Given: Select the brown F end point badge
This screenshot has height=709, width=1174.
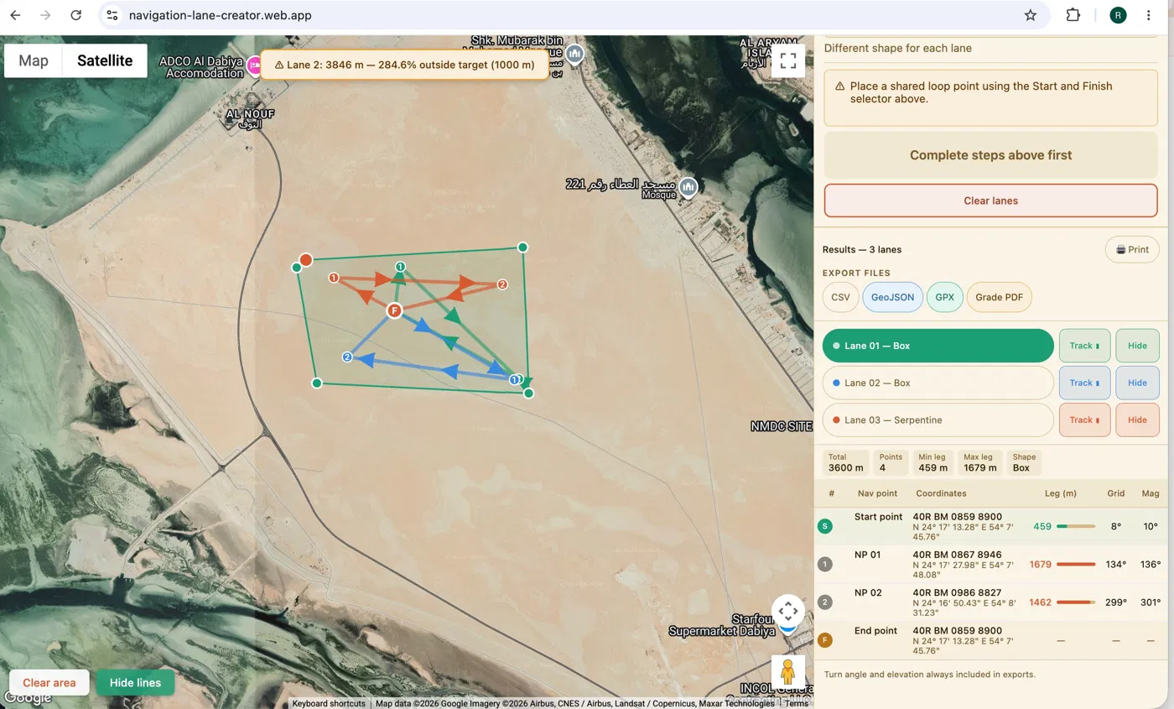Looking at the screenshot, I should coord(825,640).
